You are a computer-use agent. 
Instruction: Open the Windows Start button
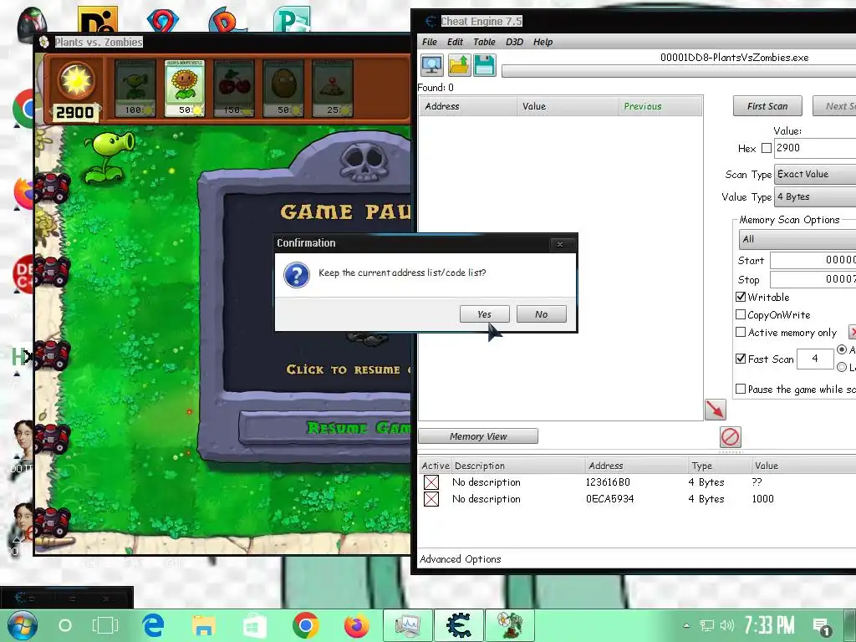(23, 625)
